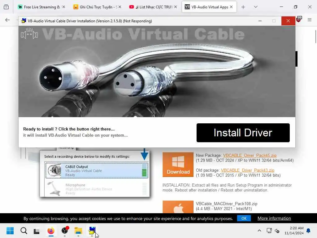Image resolution: width=317 pixels, height=238 pixels.
Task: Click the muted volume tray icon
Action: (x=277, y=231)
